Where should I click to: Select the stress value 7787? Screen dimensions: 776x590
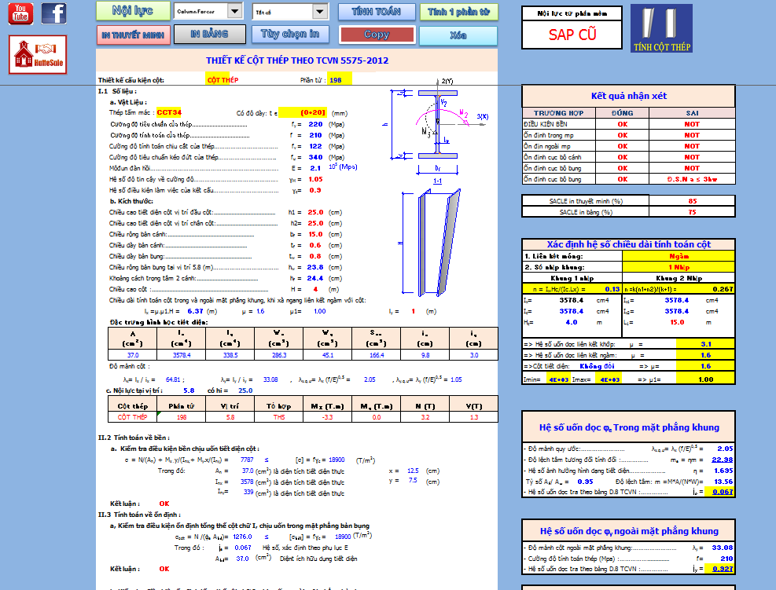pyautogui.click(x=247, y=460)
